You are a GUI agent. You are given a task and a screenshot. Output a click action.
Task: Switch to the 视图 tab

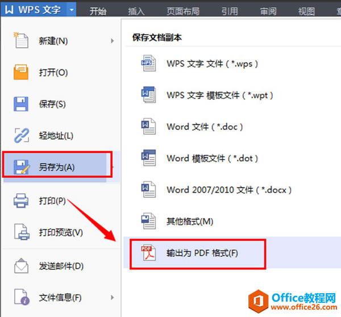point(306,11)
